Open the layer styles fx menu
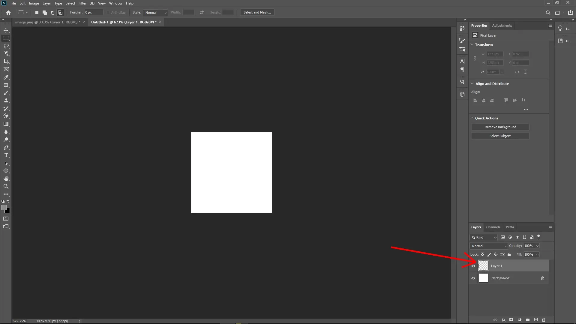The image size is (576, 324). [x=503, y=320]
